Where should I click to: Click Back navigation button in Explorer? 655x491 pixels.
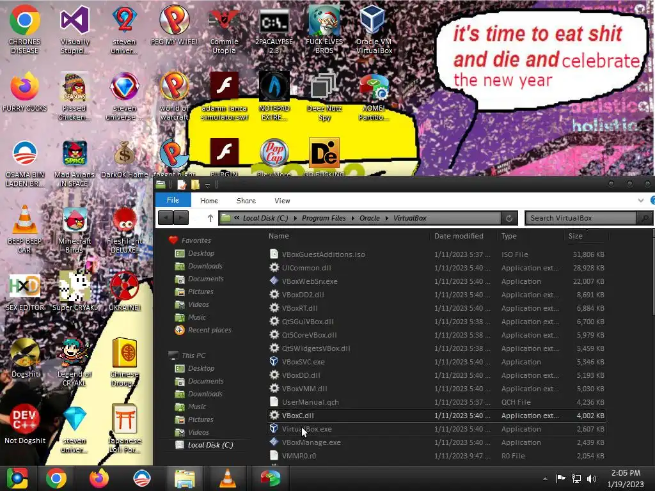pos(166,217)
